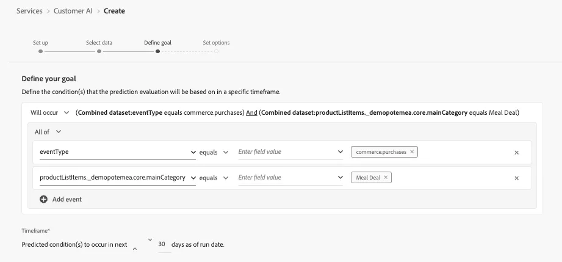Click the And operator link in summary
This screenshot has width=562, height=262.
pos(251,113)
